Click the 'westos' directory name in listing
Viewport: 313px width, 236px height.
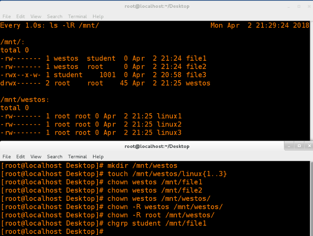(198, 83)
